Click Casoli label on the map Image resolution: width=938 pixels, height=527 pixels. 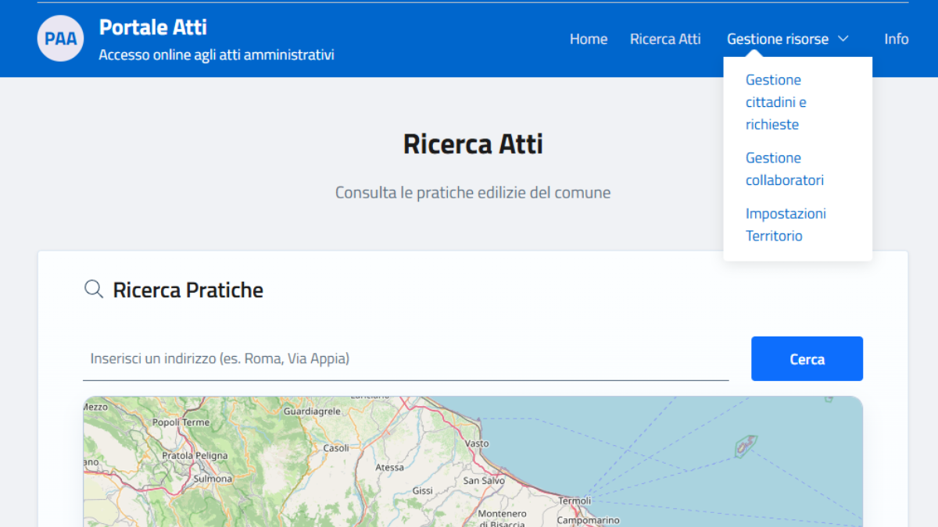pyautogui.click(x=336, y=448)
